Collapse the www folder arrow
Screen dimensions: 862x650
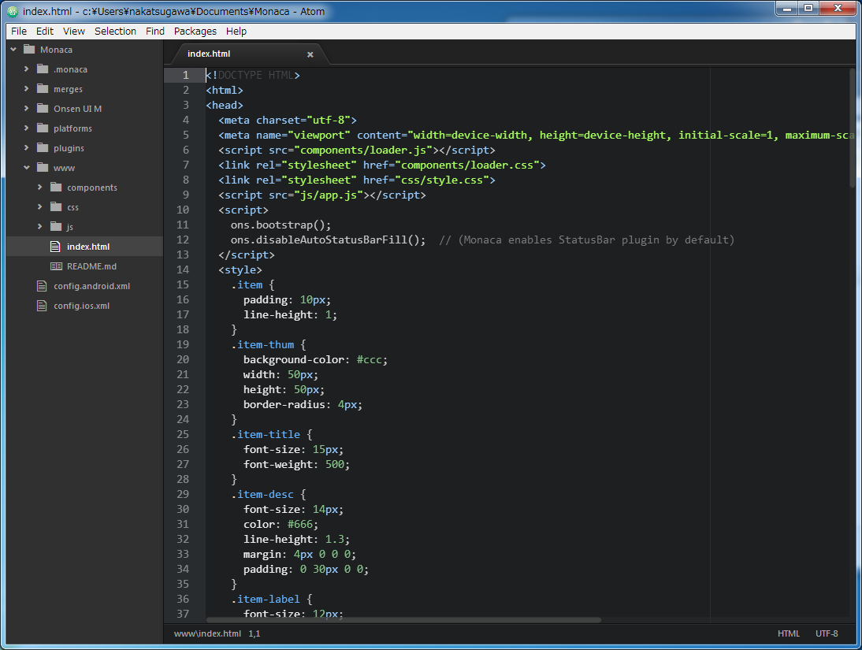tap(27, 168)
